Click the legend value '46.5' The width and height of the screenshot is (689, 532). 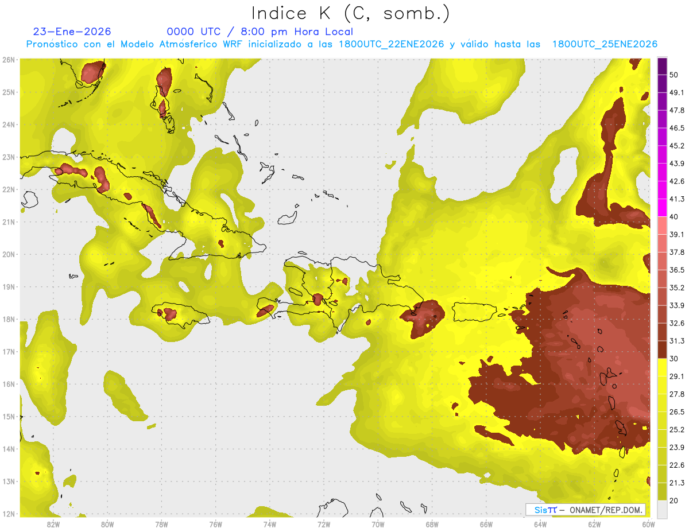(676, 128)
